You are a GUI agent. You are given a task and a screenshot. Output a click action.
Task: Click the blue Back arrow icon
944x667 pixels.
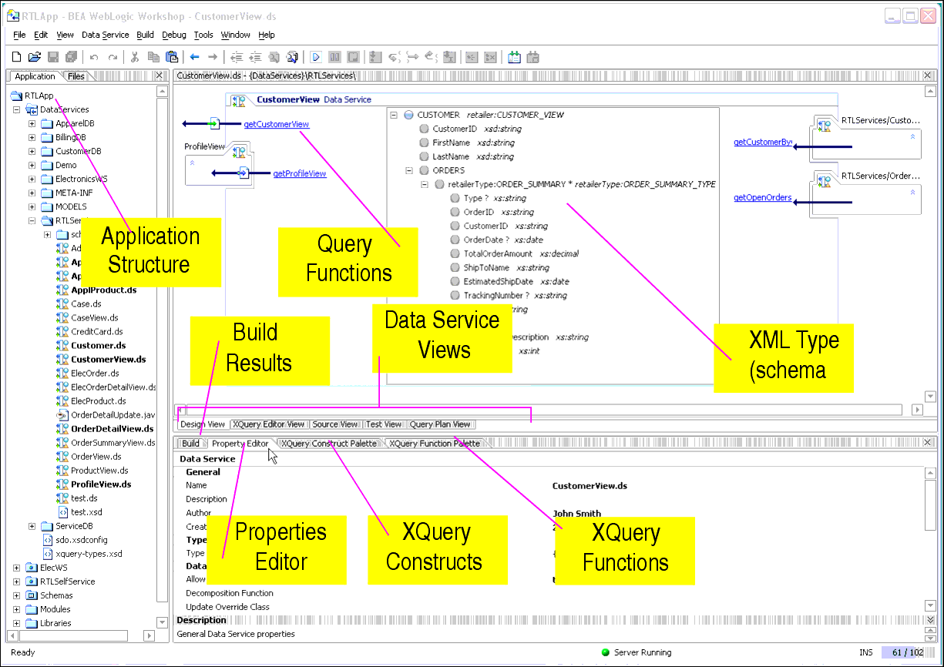coord(194,57)
